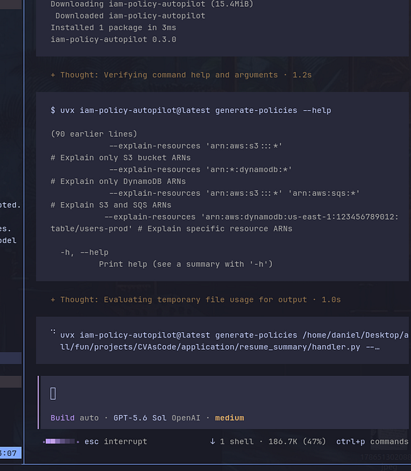Click the running generate-policies handler.py command block
This screenshot has width=411, height=471.
tap(223, 341)
